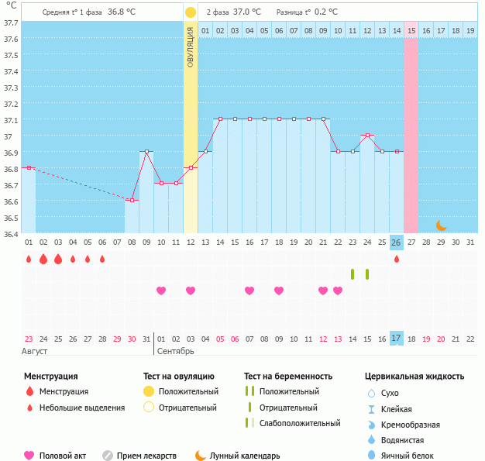Click the Клейкая cervical fluid legend icon

click(371, 409)
